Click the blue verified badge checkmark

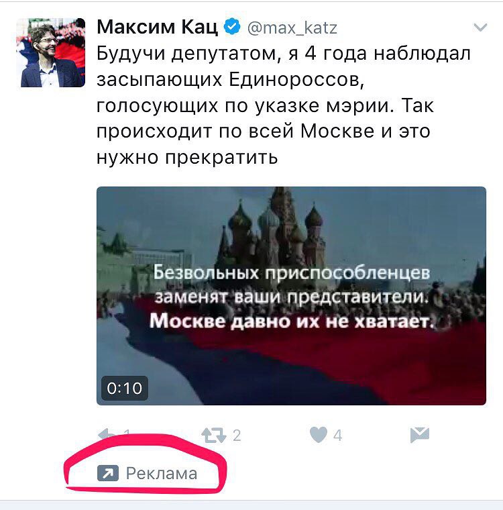232,27
